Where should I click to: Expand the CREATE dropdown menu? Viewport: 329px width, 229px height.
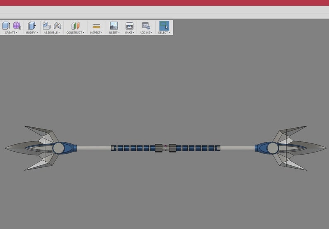pyautogui.click(x=11, y=33)
